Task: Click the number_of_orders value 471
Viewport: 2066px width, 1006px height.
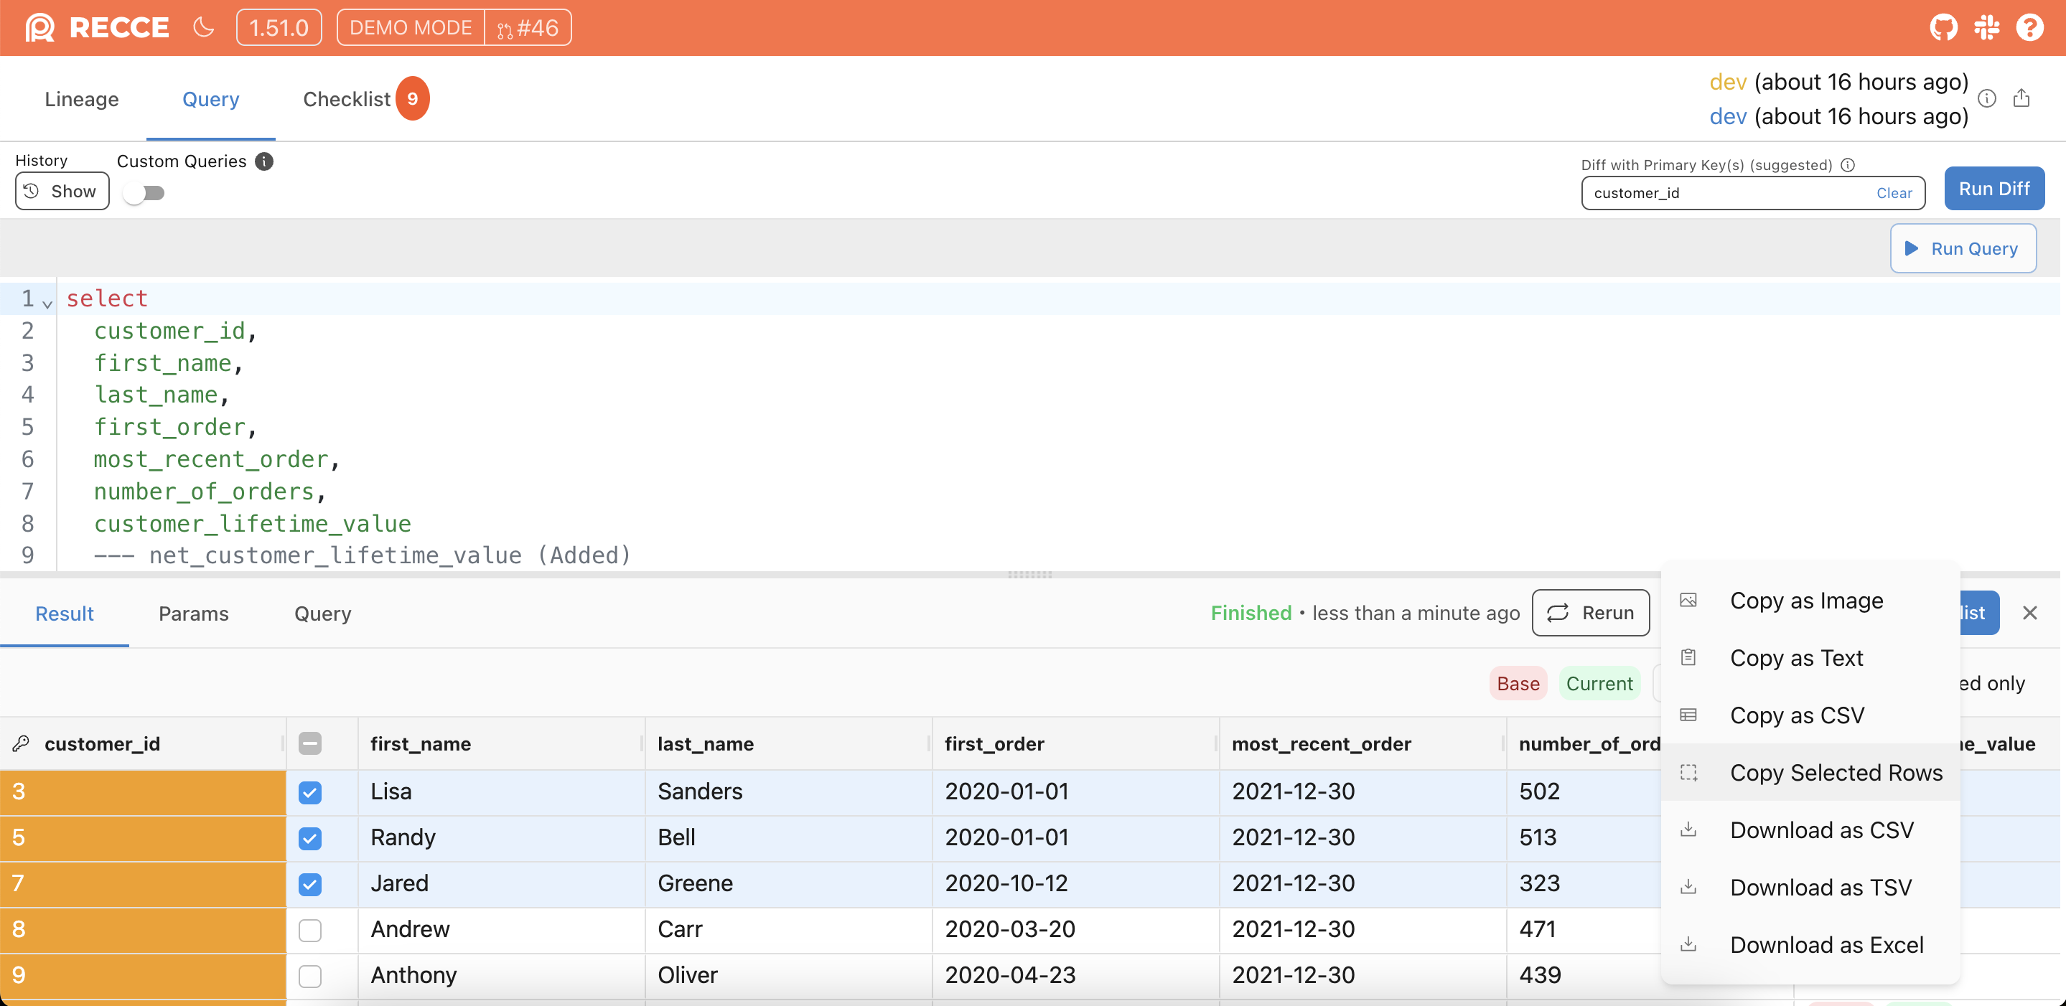Action: [1538, 929]
